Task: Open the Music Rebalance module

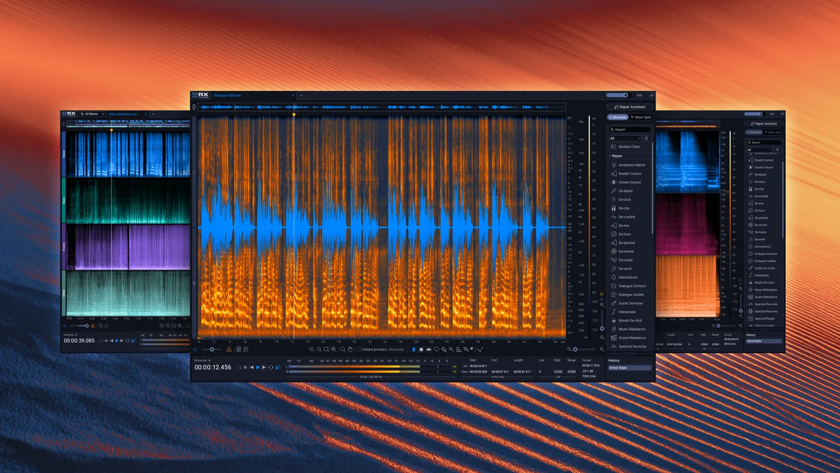Action: [x=628, y=329]
